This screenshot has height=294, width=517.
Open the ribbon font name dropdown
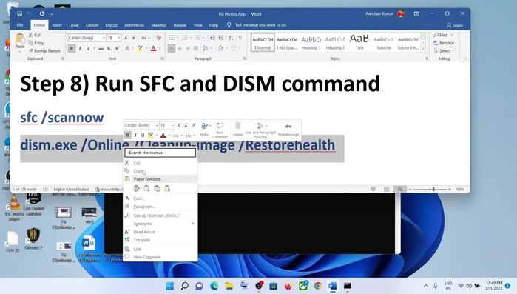(104, 38)
